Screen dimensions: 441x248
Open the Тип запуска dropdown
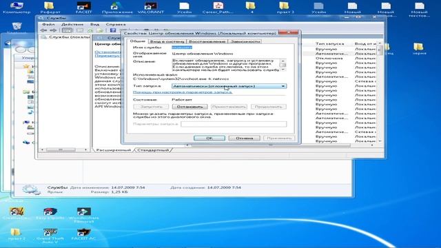pos(229,86)
